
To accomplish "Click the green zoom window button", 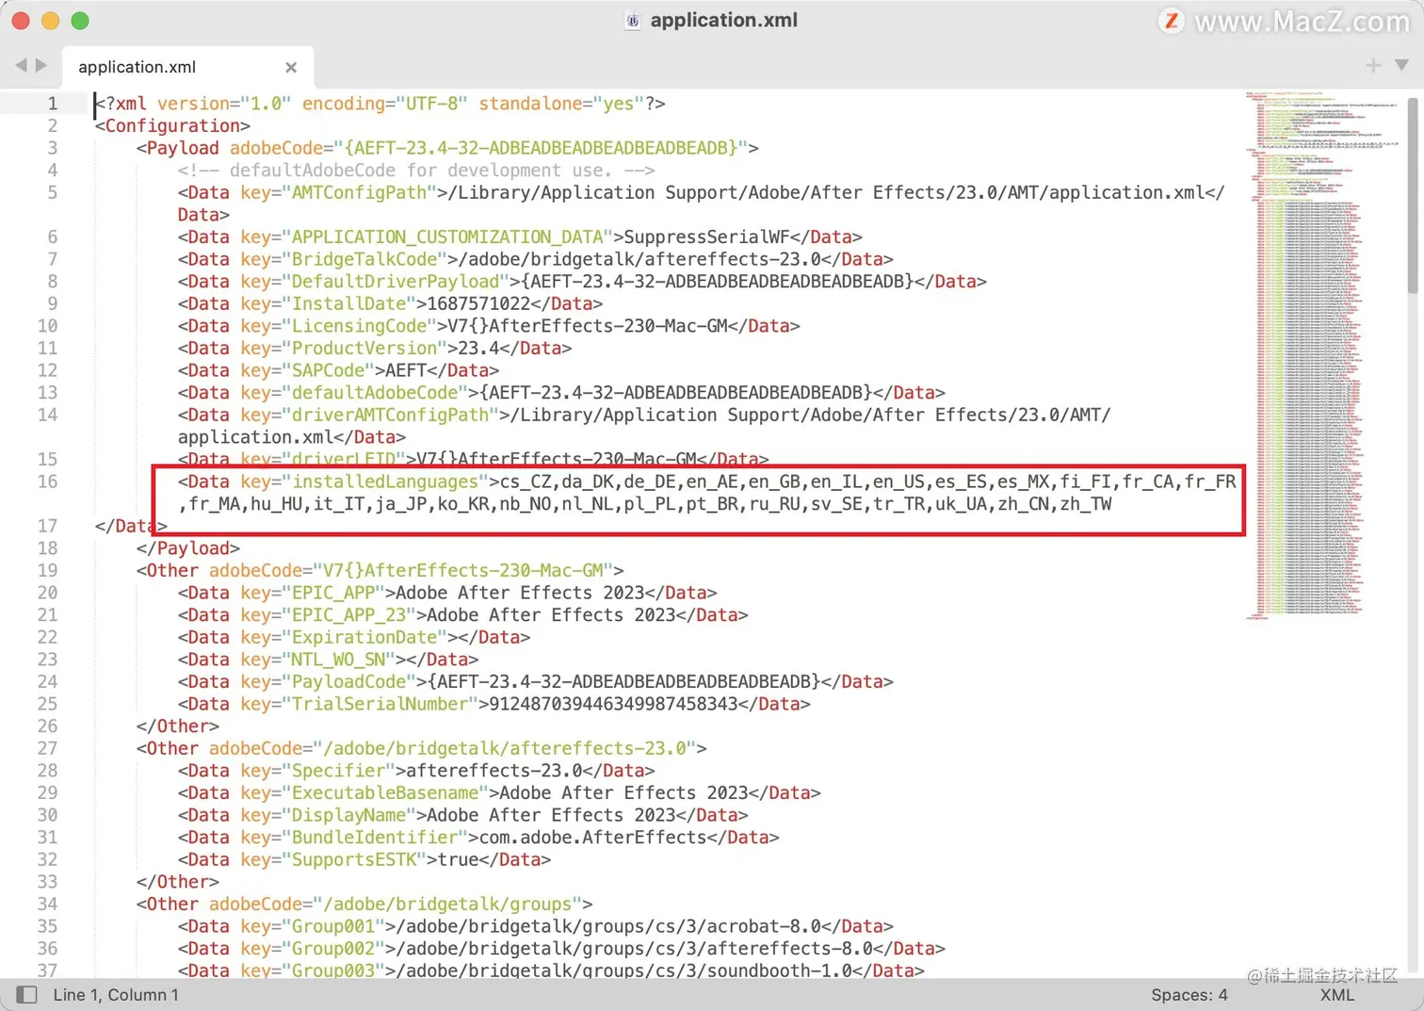I will pos(80,21).
